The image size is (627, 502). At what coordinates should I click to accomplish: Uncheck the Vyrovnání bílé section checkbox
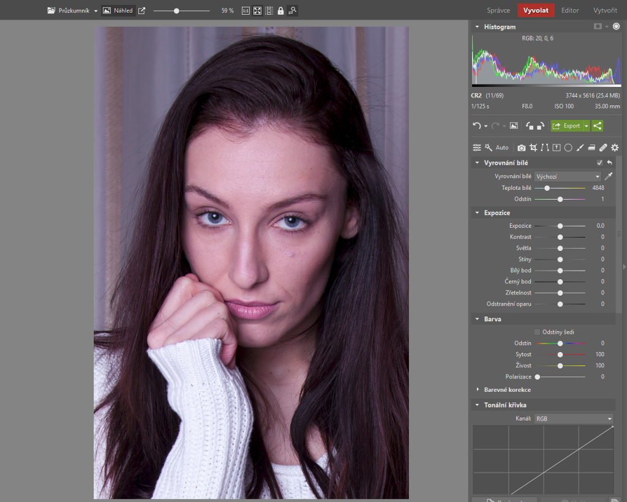tap(599, 163)
